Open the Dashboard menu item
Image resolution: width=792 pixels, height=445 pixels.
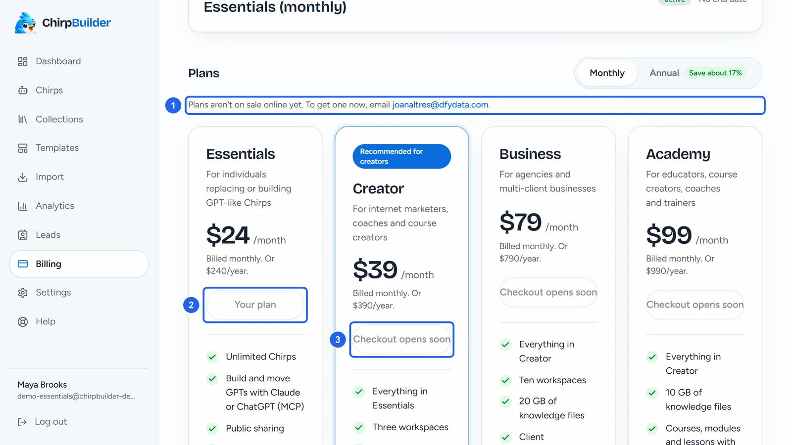click(x=79, y=61)
